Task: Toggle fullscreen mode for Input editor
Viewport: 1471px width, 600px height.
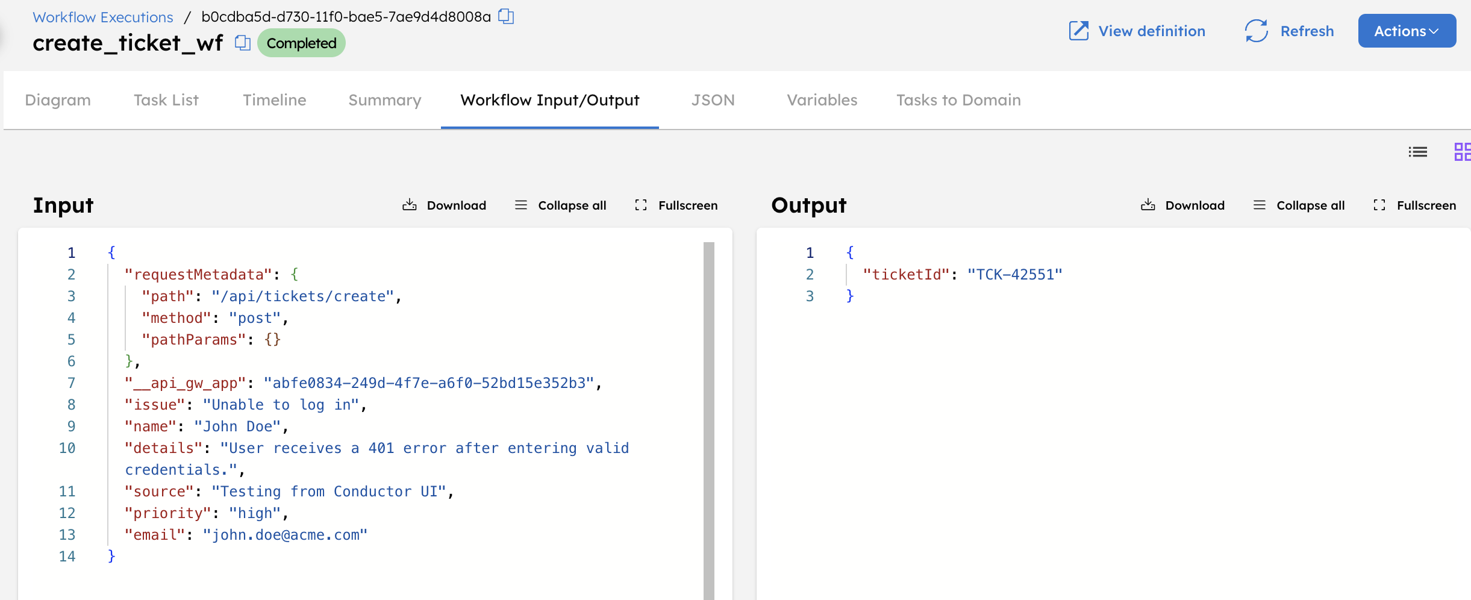Action: tap(676, 205)
